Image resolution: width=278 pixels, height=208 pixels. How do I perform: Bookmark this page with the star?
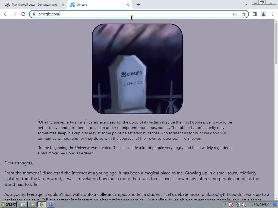(x=244, y=14)
